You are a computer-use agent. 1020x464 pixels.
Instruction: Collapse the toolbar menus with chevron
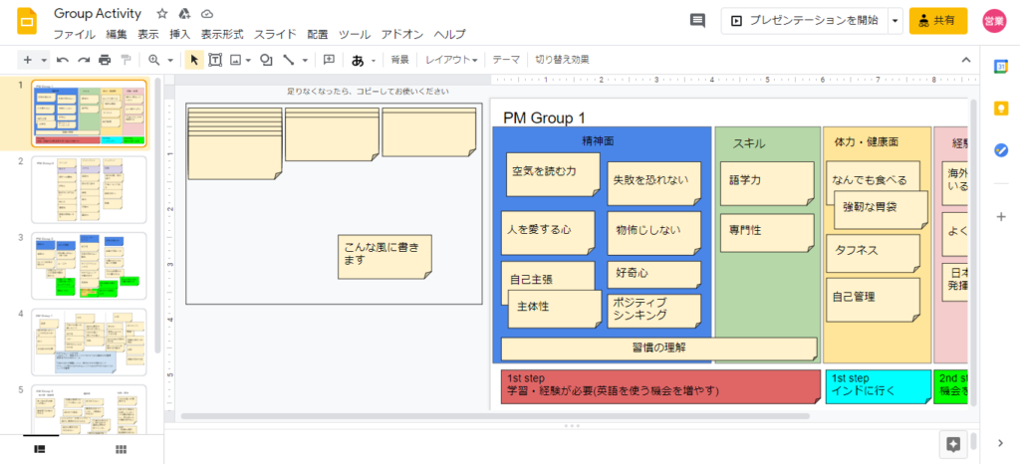coord(966,60)
